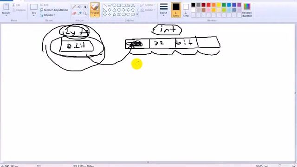The height and width of the screenshot is (167, 297).
Task: Pick the indigo palette color
Action: 234,5
